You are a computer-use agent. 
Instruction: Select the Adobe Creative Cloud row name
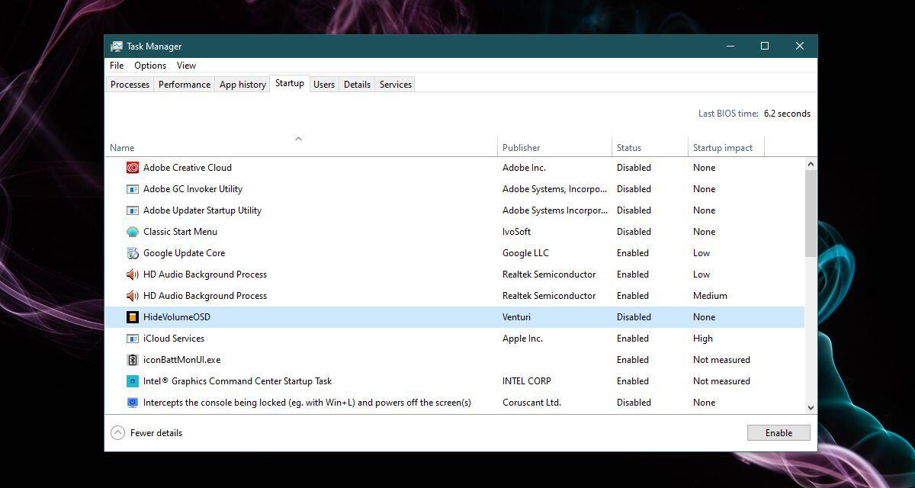(188, 168)
